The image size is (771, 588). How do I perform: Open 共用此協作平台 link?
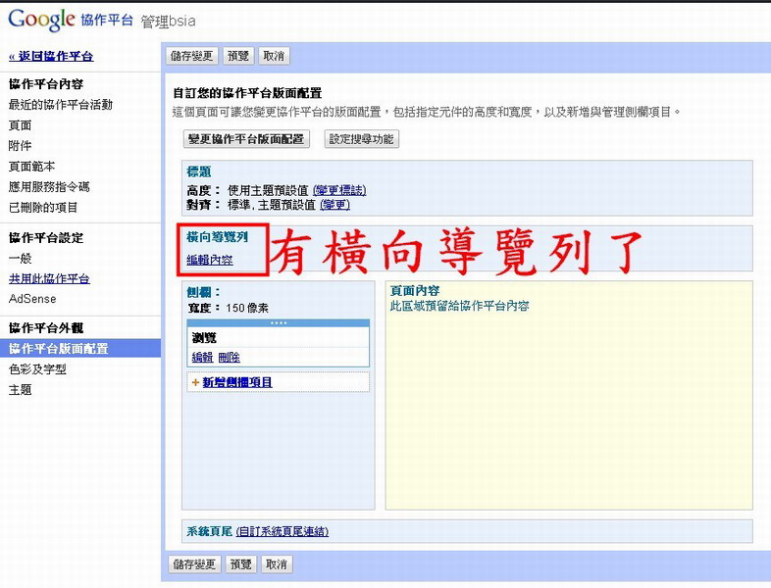pos(49,278)
